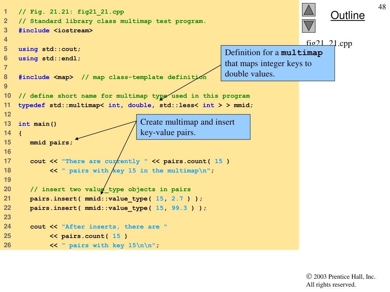Click the 'mmid;' type name on line 11
This screenshot has height=292, width=390.
[243, 105]
